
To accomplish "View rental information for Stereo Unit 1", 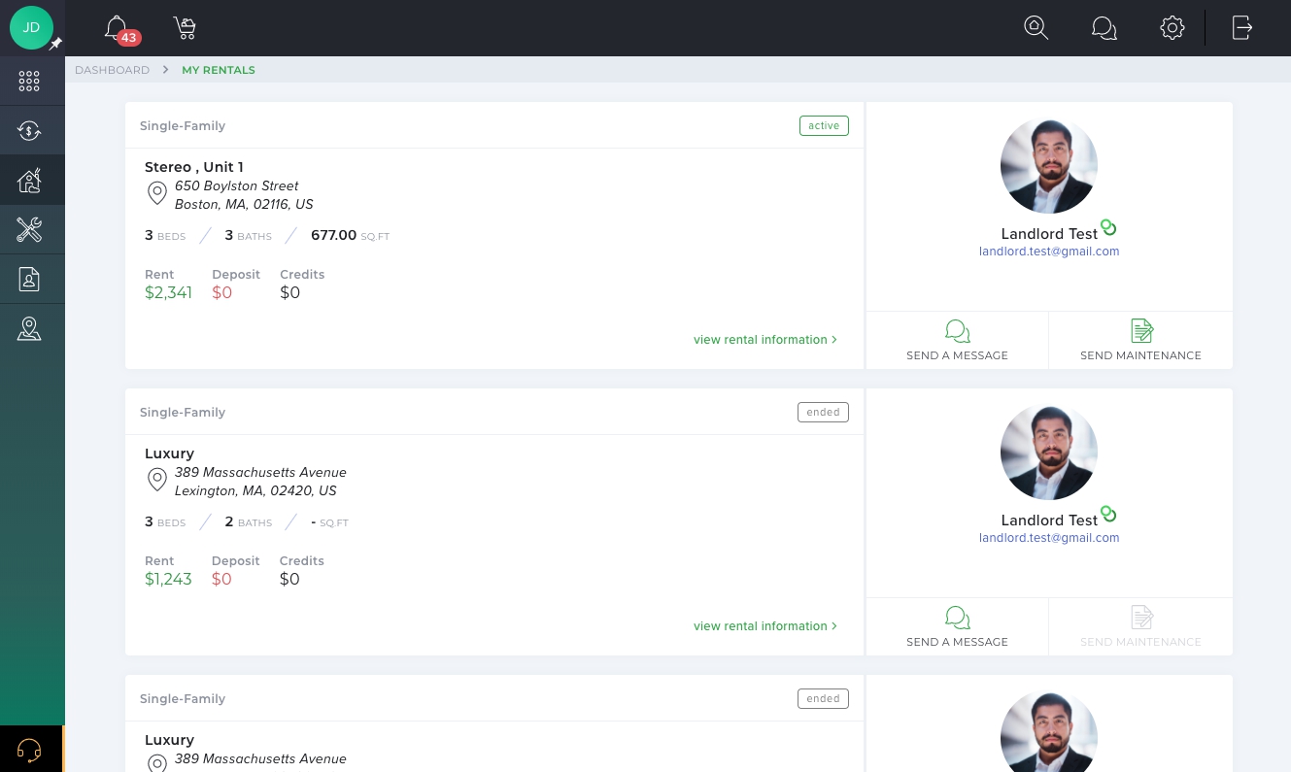I will coord(765,340).
